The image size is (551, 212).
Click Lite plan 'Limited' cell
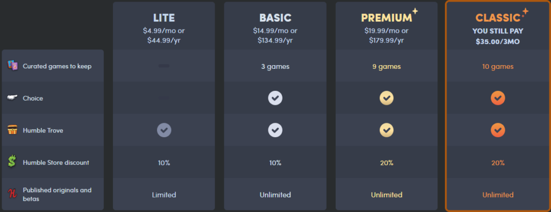164,195
